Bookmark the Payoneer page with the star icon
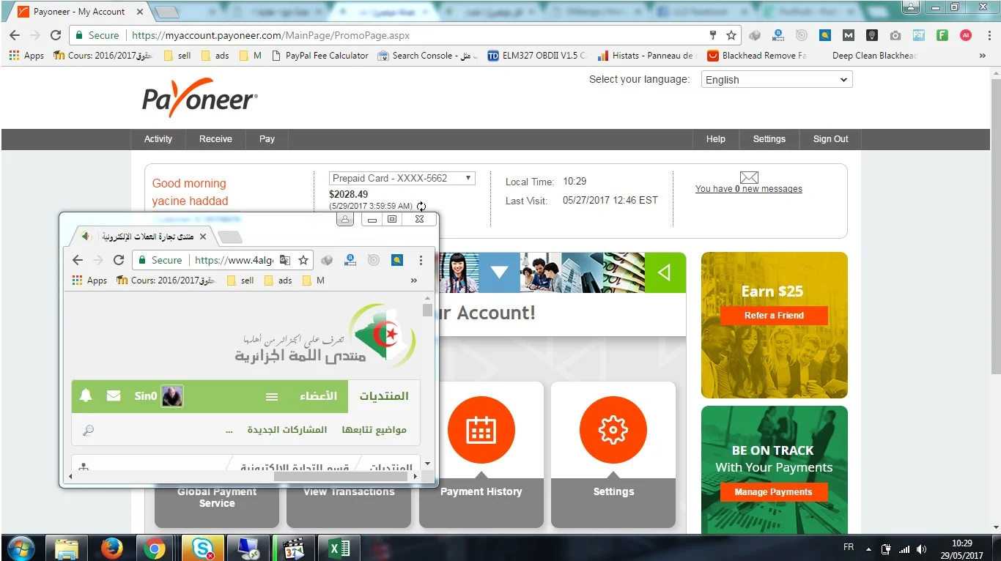Image resolution: width=1001 pixels, height=561 pixels. pos(731,35)
